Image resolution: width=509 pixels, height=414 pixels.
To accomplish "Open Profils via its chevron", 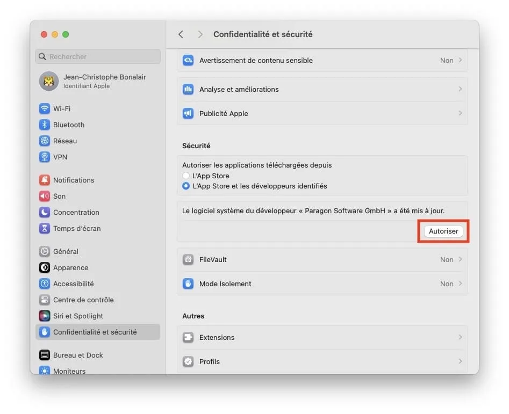I will (460, 361).
